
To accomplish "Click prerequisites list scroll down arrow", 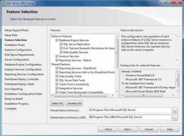I will click(x=177, y=91).
